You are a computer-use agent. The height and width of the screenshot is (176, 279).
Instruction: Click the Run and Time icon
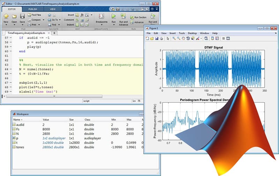[152, 16]
